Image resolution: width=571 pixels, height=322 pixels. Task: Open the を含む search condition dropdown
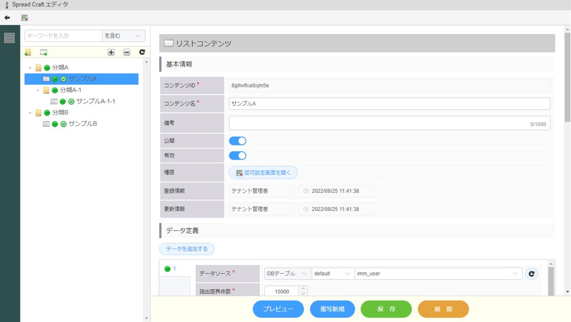123,36
